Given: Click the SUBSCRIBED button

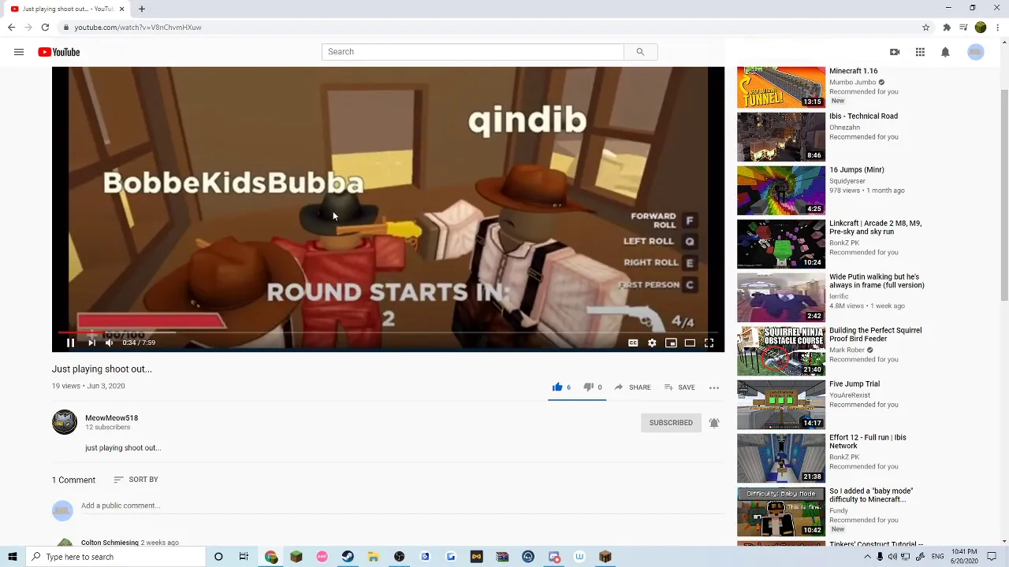Looking at the screenshot, I should [x=671, y=423].
